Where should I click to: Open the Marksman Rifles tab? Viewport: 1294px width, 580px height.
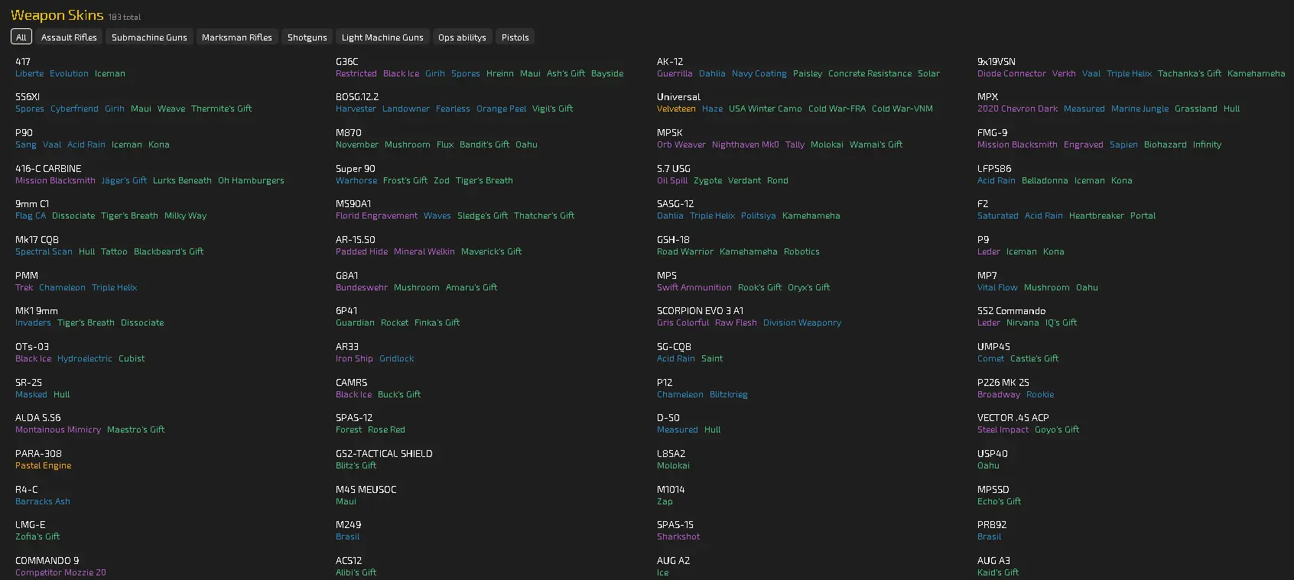point(237,37)
